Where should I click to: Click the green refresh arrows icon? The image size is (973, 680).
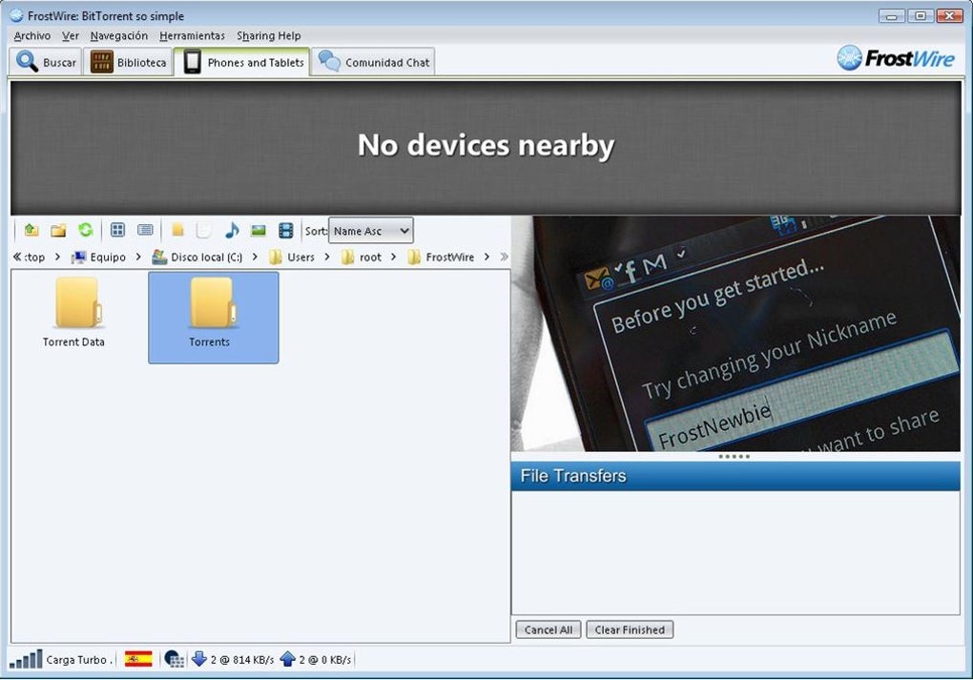pos(86,230)
